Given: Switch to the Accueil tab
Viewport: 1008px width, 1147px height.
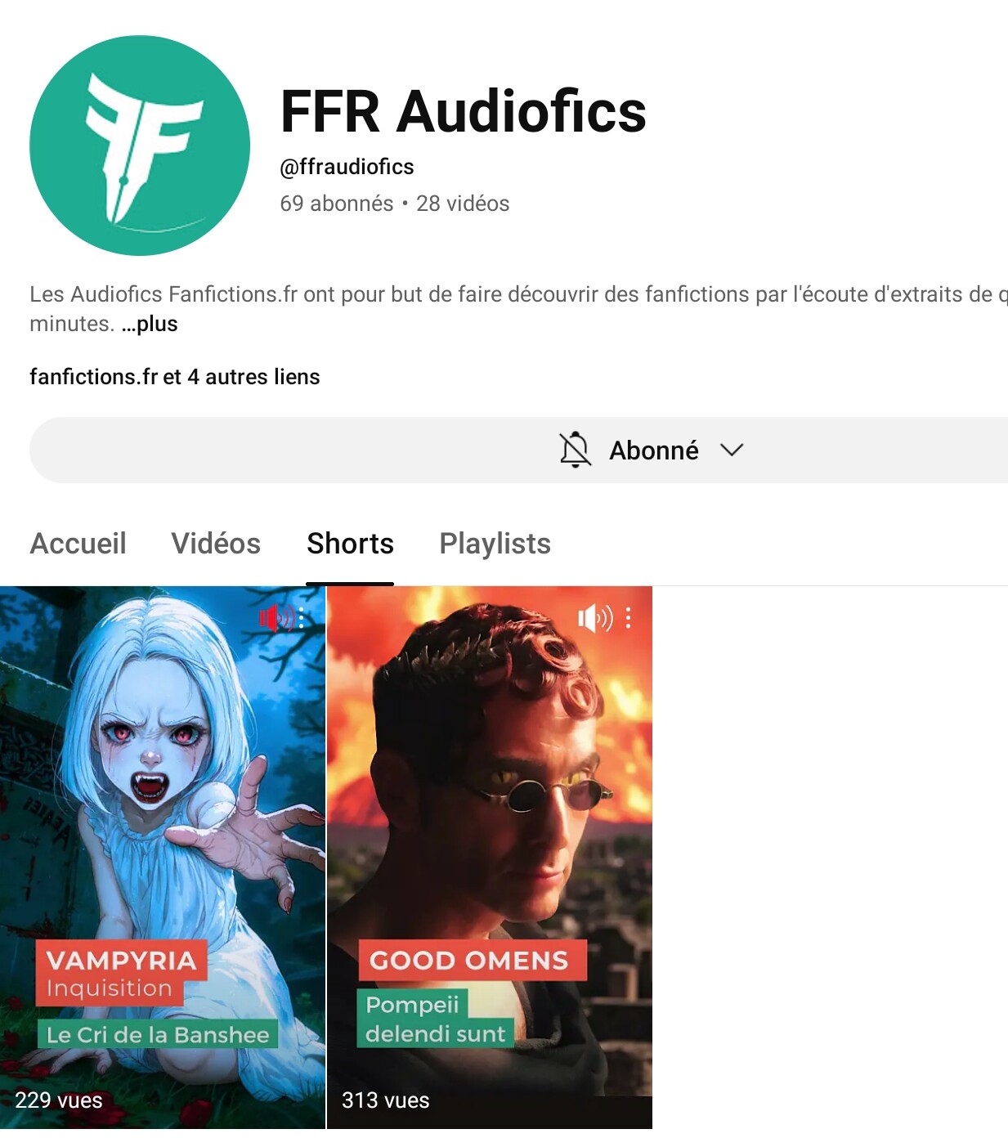Looking at the screenshot, I should click(78, 544).
